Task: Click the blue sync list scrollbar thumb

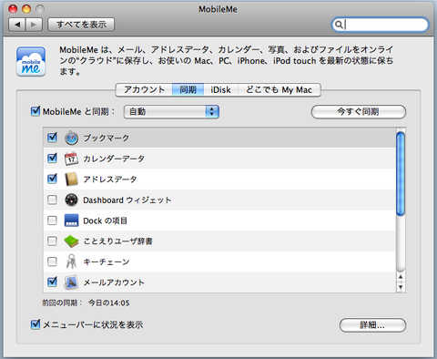Action: point(401,174)
